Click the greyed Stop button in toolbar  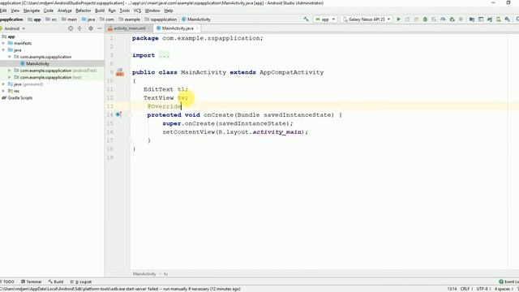pyautogui.click(x=461, y=19)
